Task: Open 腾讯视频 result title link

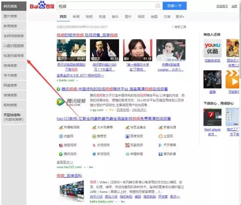Action: (x=114, y=89)
